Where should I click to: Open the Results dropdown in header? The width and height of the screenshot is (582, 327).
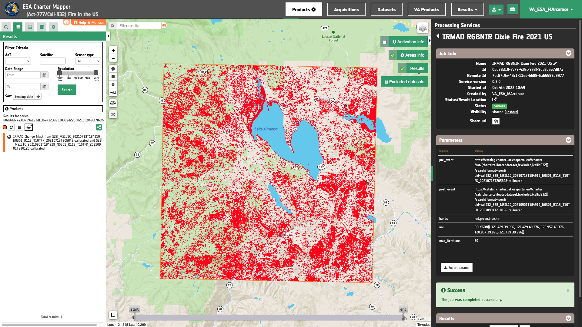coord(467,9)
